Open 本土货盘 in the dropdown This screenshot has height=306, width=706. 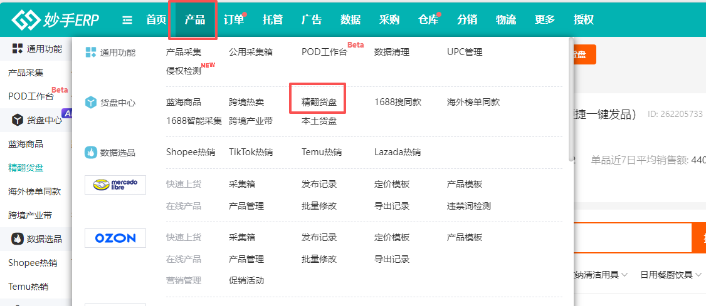319,121
